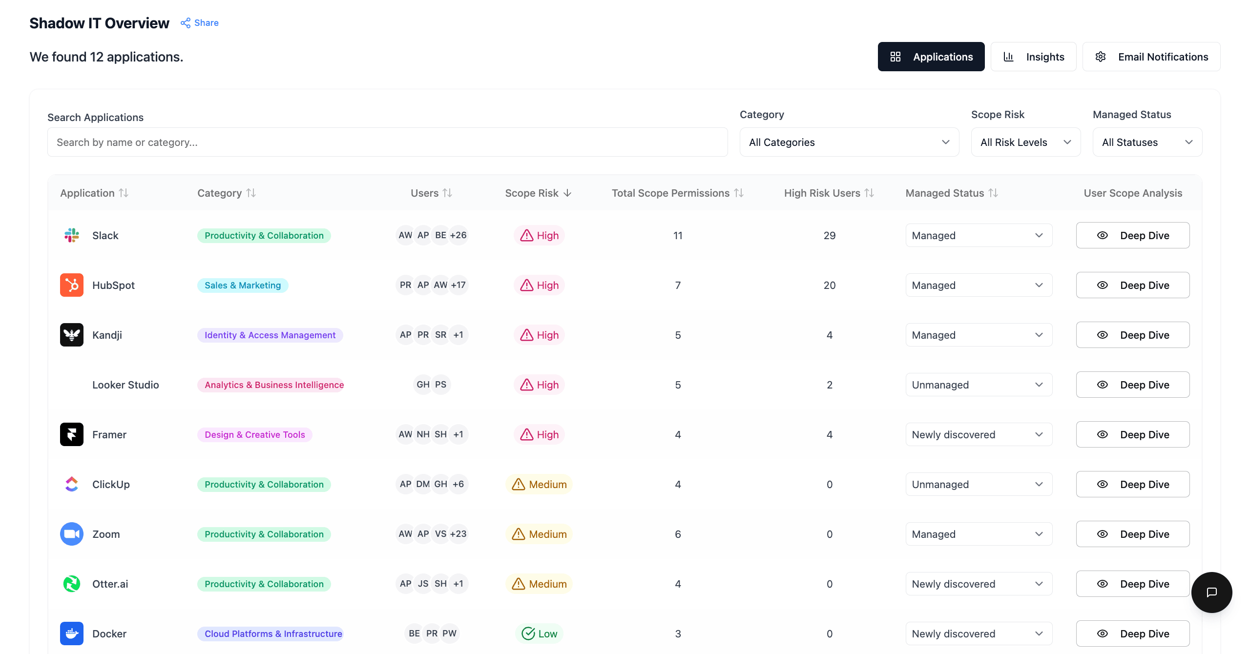The image size is (1250, 654).
Task: Click the Looker Studio application name
Action: pyautogui.click(x=125, y=385)
